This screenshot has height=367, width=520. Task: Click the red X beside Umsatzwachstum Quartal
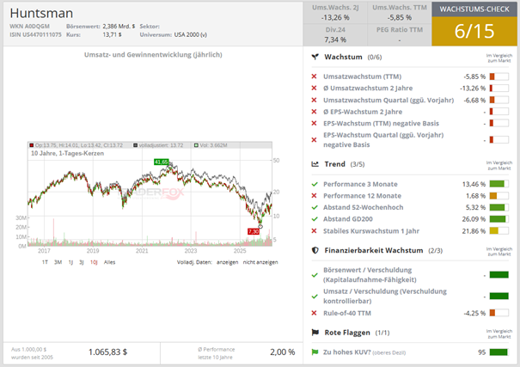point(314,100)
